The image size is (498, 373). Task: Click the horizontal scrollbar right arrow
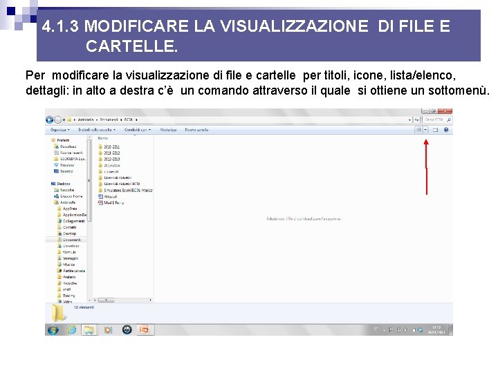(150, 300)
